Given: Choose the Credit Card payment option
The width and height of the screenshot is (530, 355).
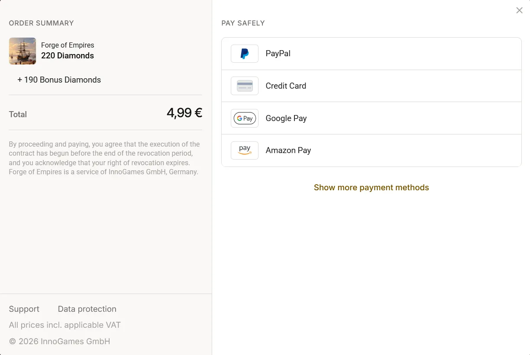Looking at the screenshot, I should 372,86.
